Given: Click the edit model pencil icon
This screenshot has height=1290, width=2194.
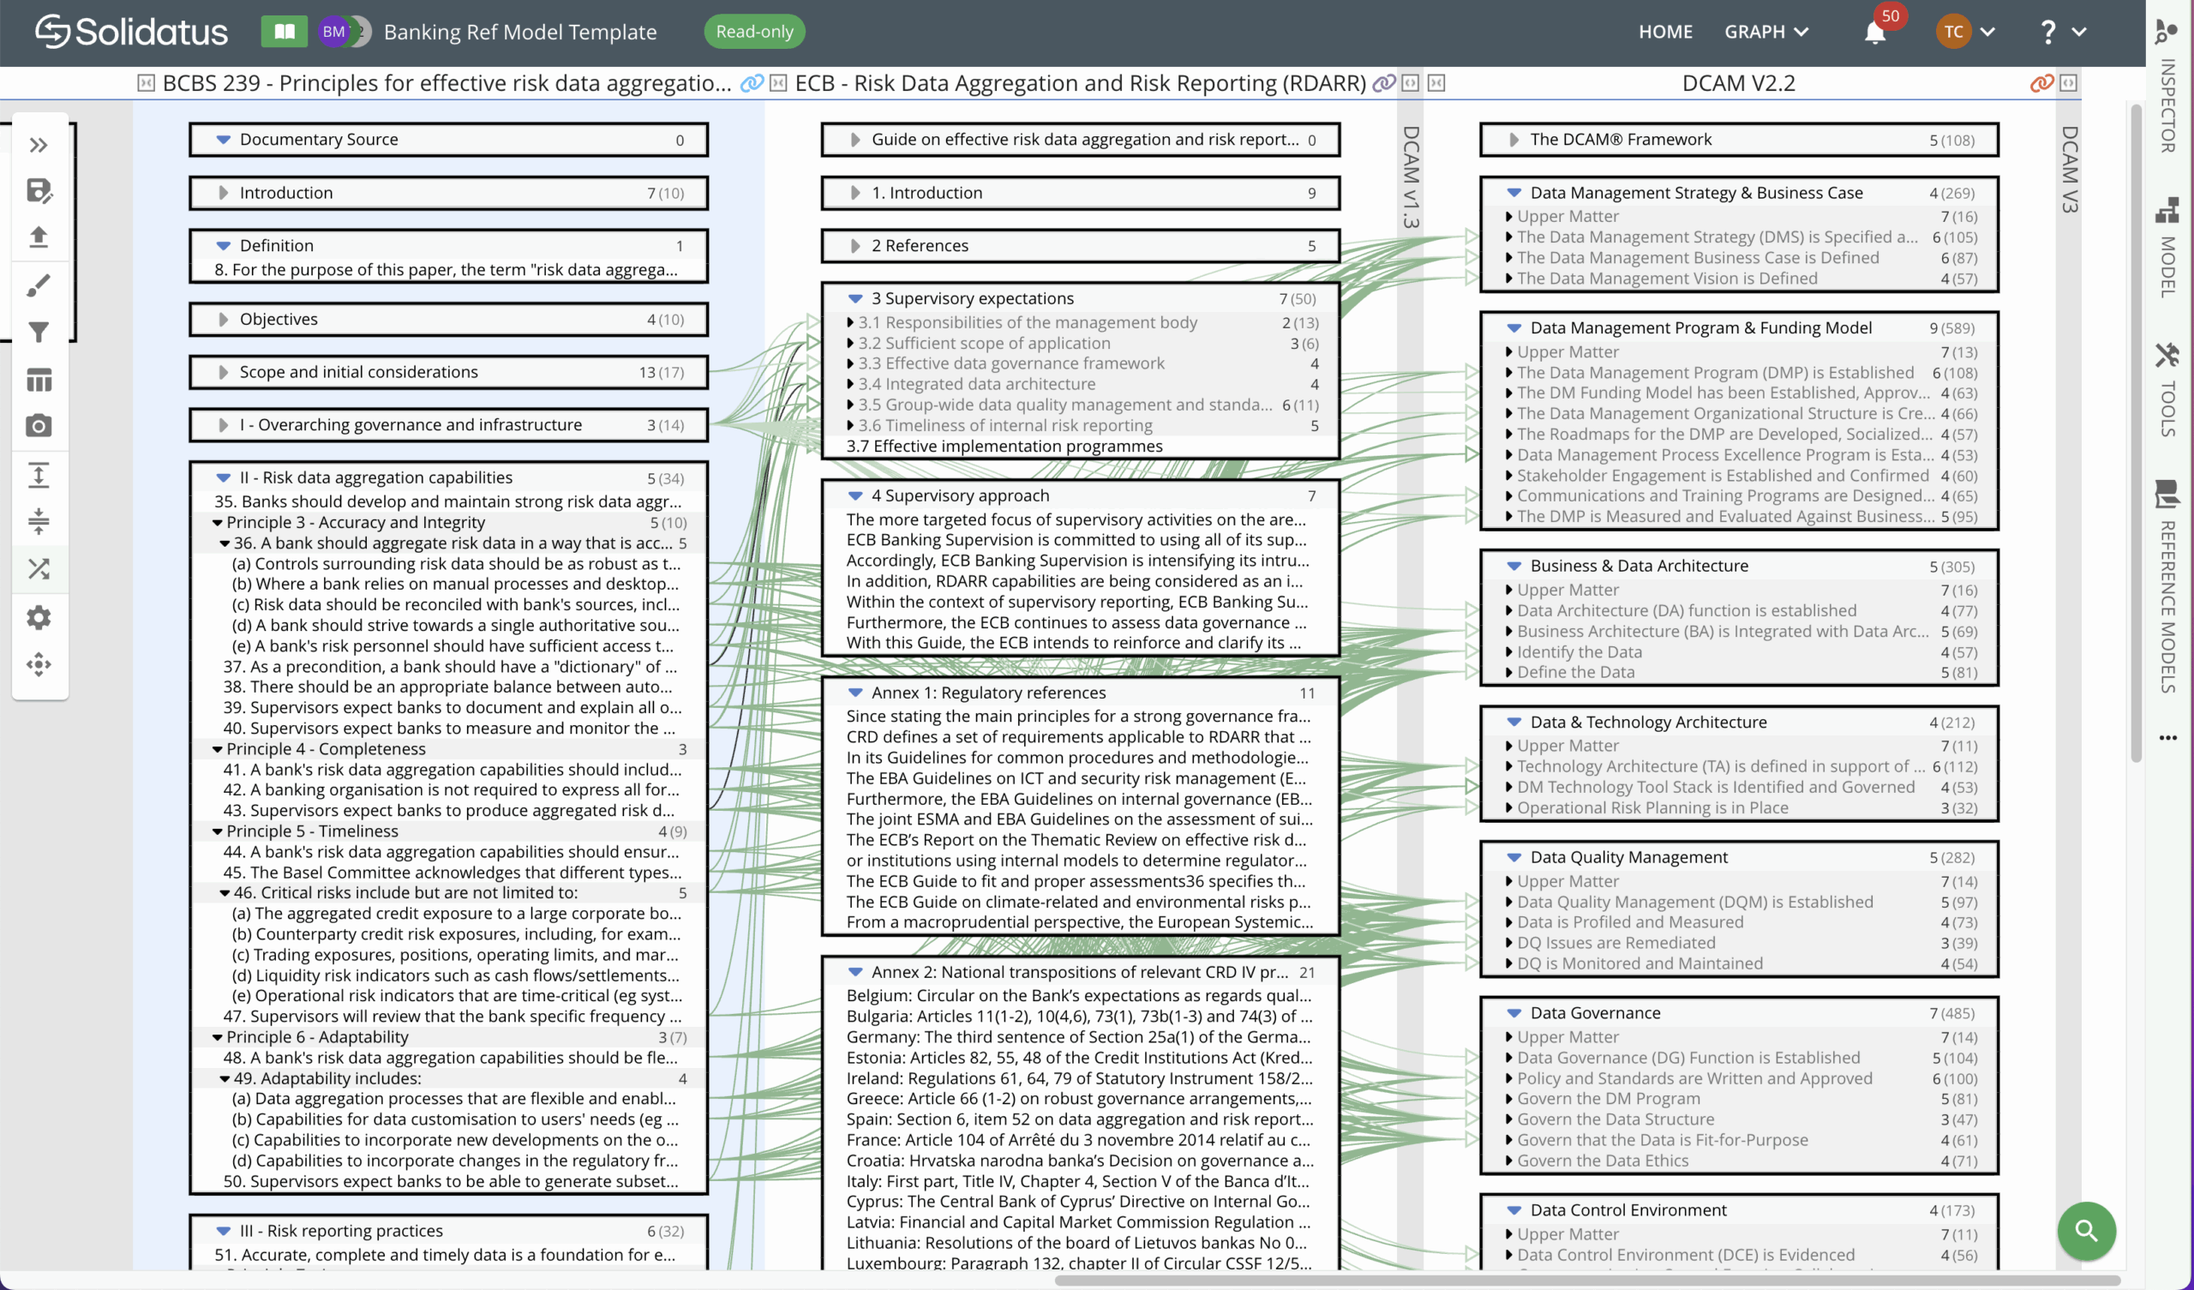Looking at the screenshot, I should pyautogui.click(x=39, y=191).
